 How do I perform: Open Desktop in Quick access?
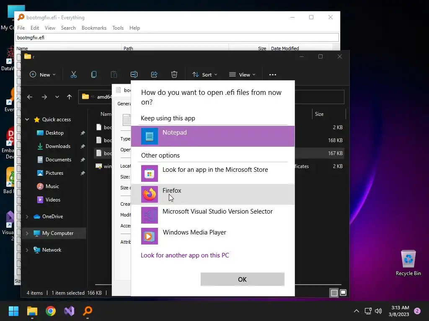[54, 132]
